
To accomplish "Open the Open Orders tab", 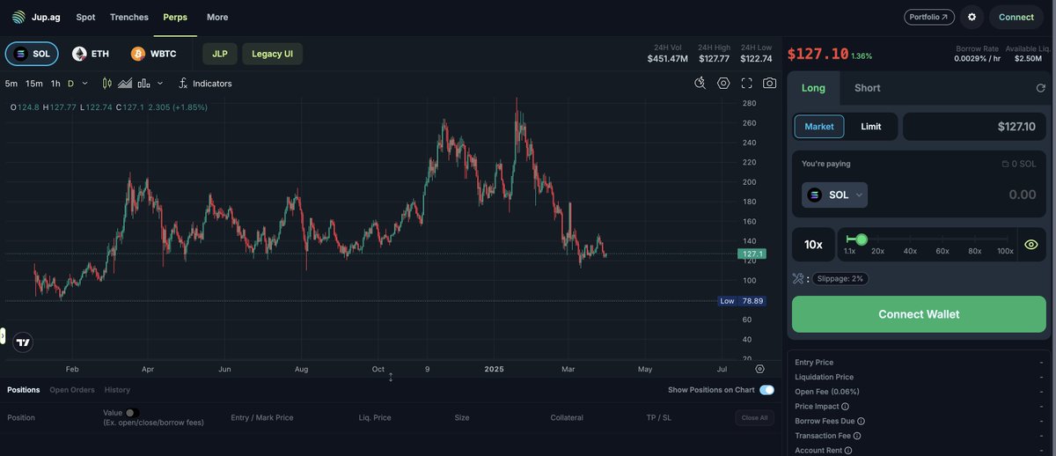I will 72,390.
